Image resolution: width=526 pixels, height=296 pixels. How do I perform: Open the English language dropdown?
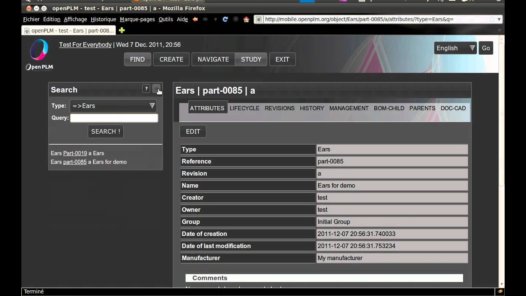pos(455,48)
